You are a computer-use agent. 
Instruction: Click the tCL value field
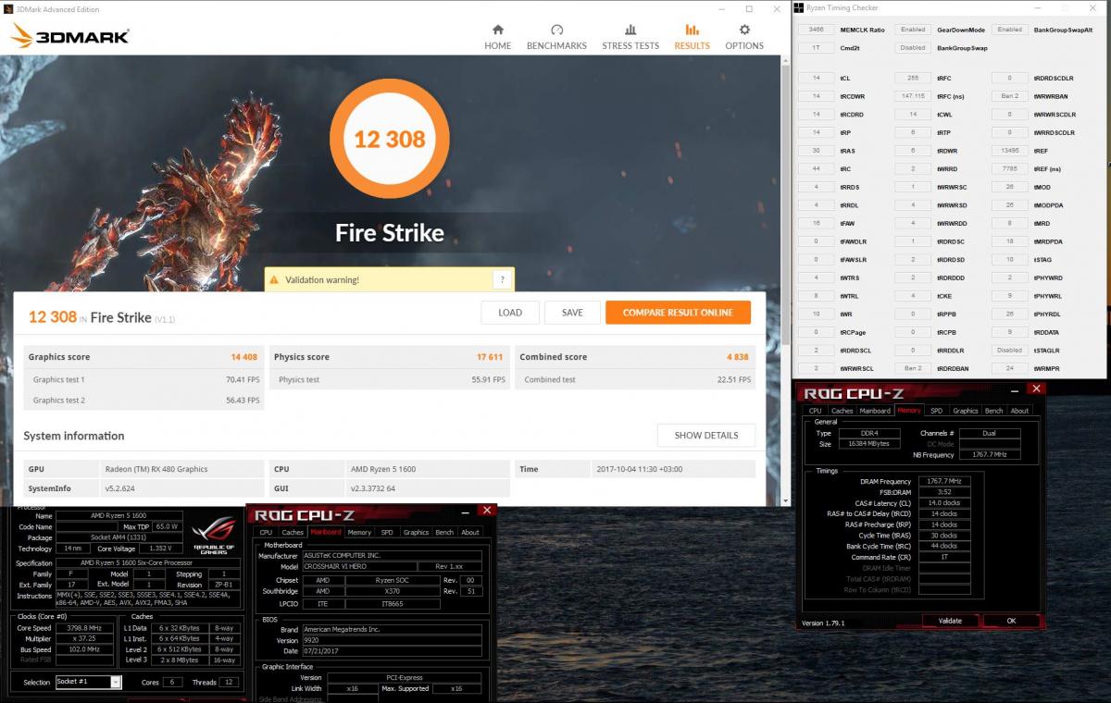[x=816, y=78]
